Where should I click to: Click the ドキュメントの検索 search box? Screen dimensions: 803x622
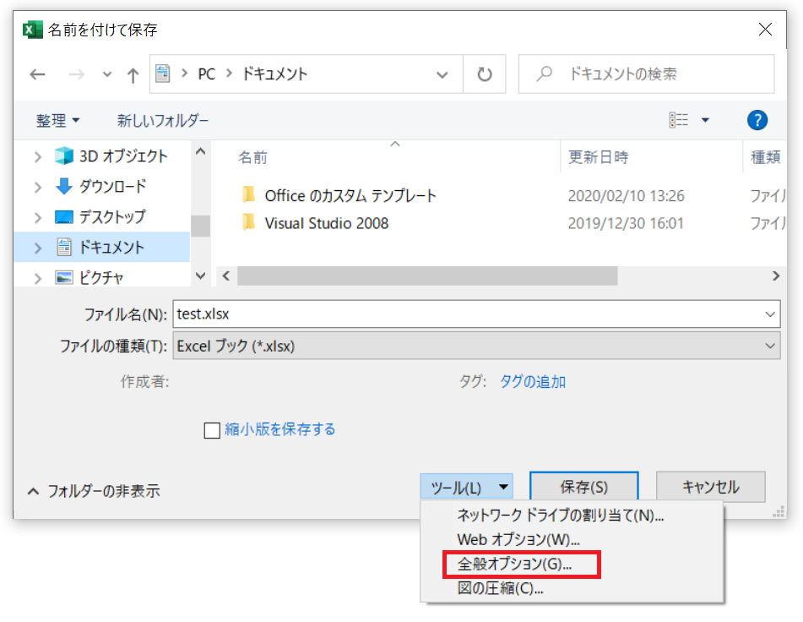[646, 74]
